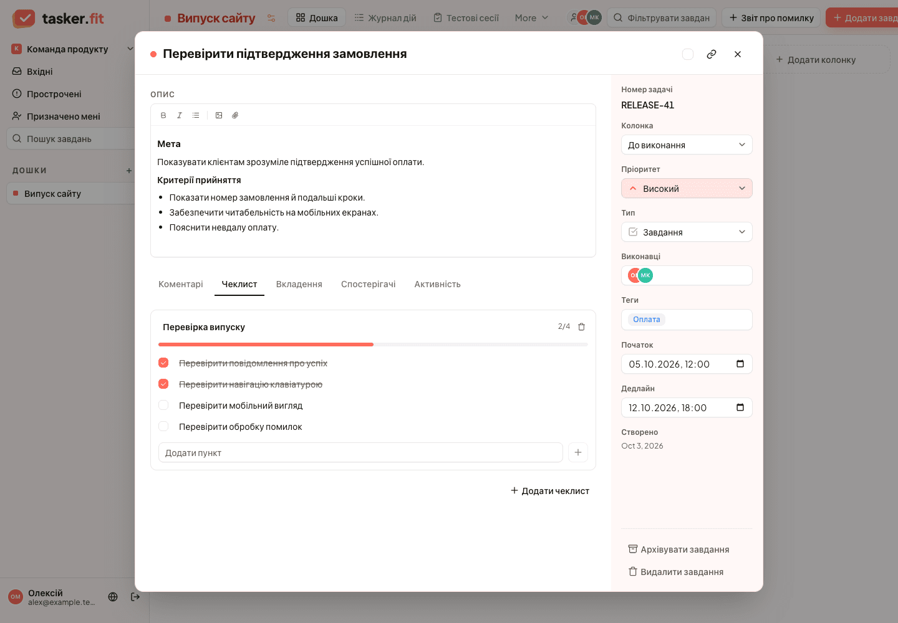The width and height of the screenshot is (898, 623).
Task: Open board settings sliders icon
Action: [271, 18]
